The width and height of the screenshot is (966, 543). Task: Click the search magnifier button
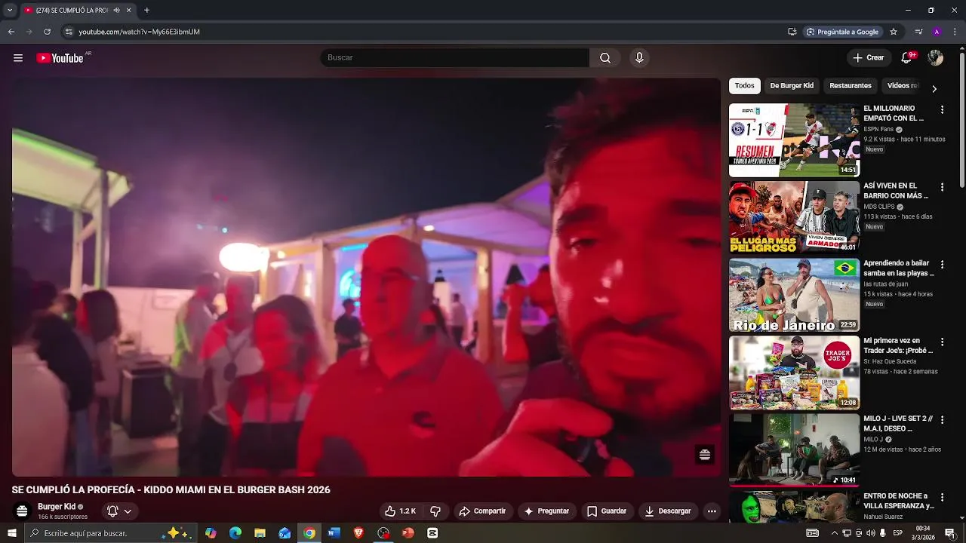click(605, 58)
